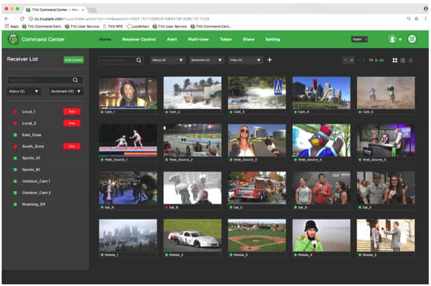Click status dot of Cam_1 source

tap(102, 112)
